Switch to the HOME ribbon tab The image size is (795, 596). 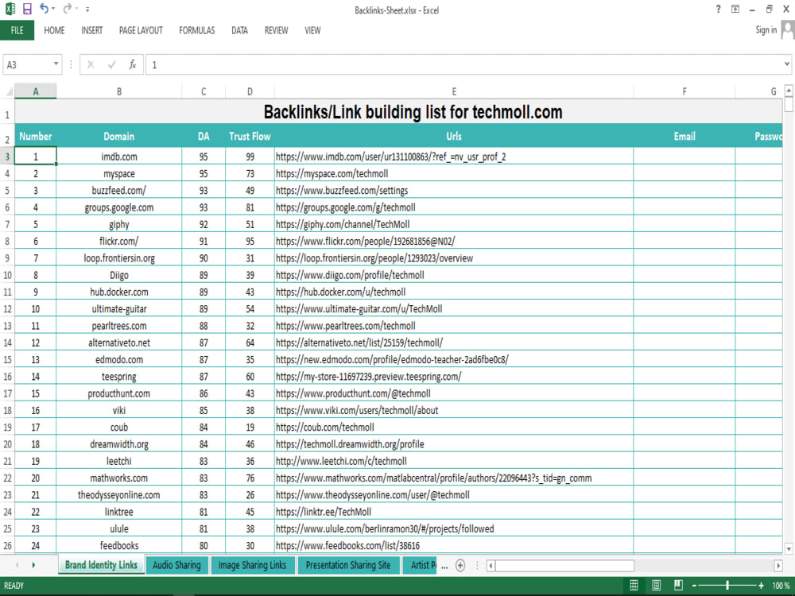pos(54,30)
